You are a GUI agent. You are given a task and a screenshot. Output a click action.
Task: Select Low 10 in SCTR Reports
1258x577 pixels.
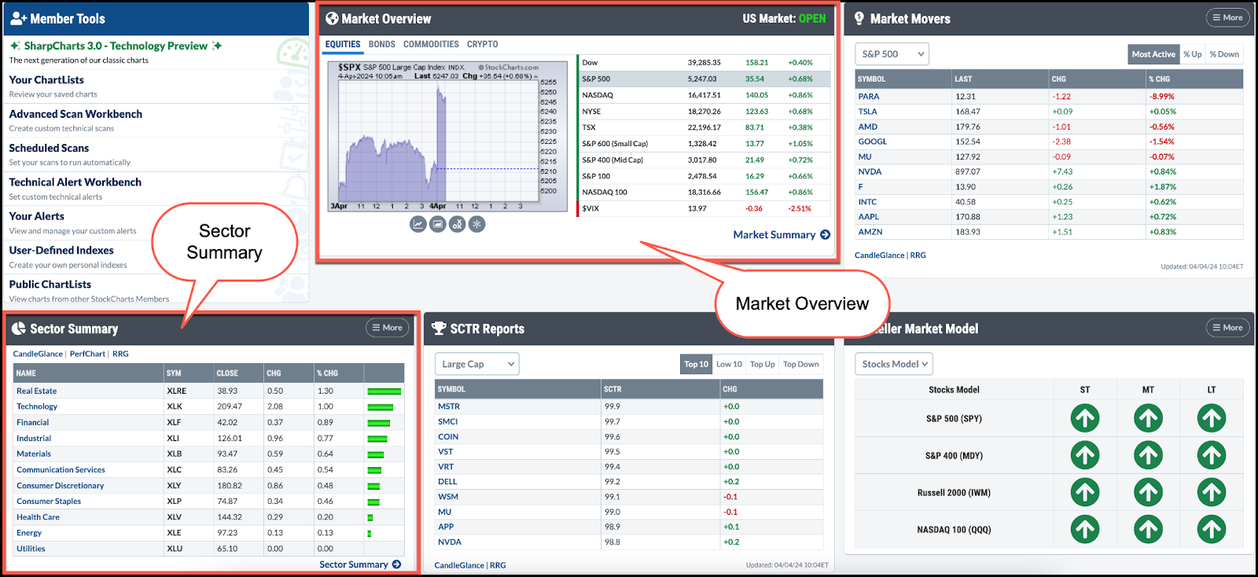(x=729, y=364)
